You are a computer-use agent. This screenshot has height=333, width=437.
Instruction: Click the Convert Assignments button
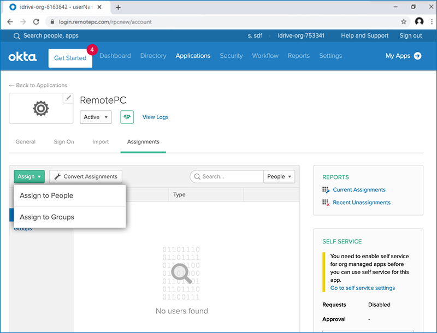[x=86, y=176]
